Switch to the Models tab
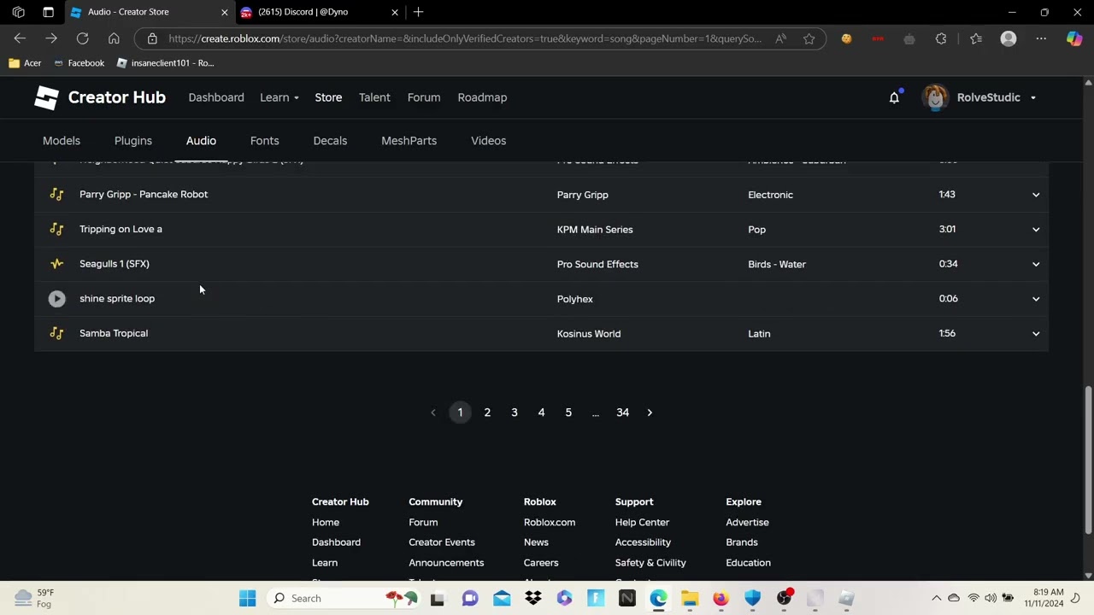Screen dimensions: 1094x615 [62, 141]
